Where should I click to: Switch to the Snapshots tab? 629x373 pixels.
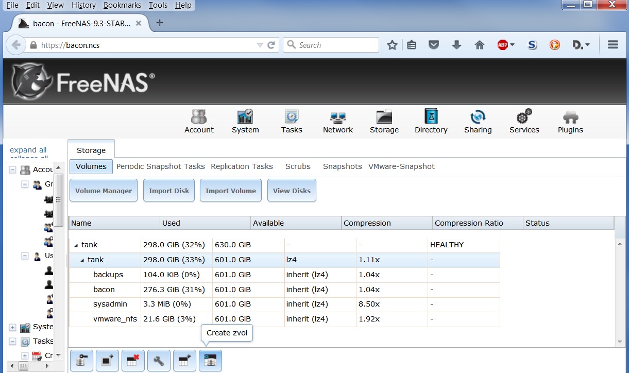tap(342, 166)
